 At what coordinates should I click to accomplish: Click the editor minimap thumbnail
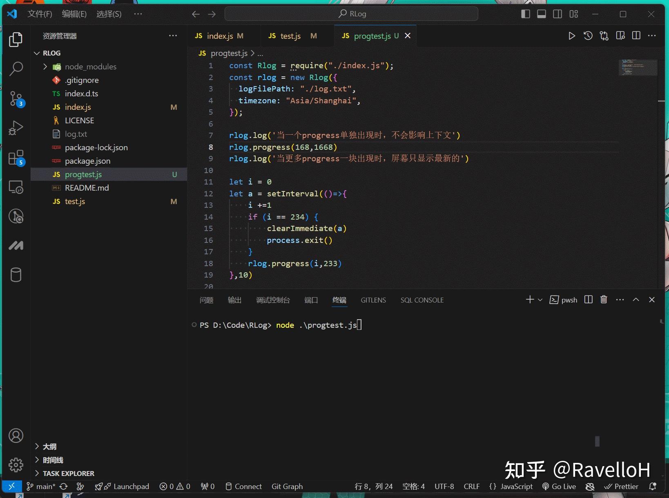[638, 67]
